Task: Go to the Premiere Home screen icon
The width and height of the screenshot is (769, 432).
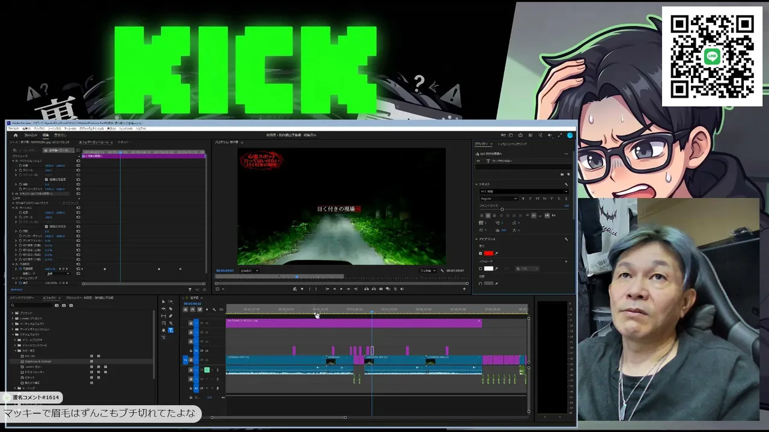Action: coord(16,135)
